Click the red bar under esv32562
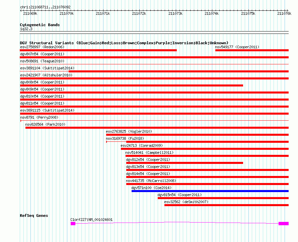Screen dimensions: 298x242 click(227, 205)
